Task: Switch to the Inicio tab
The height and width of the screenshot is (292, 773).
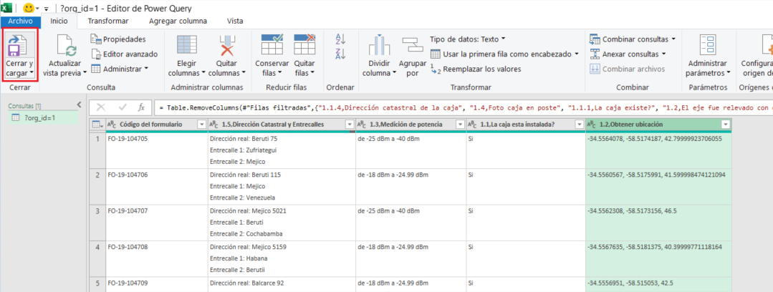Action: point(59,21)
